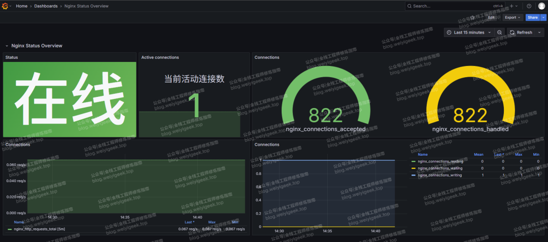This screenshot has height=242, width=548.
Task: Toggle the nginx_http_requests_total [5m] legend series
Action: pos(39,229)
